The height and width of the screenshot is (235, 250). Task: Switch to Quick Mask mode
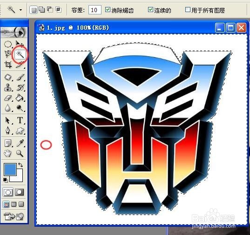[19, 192]
